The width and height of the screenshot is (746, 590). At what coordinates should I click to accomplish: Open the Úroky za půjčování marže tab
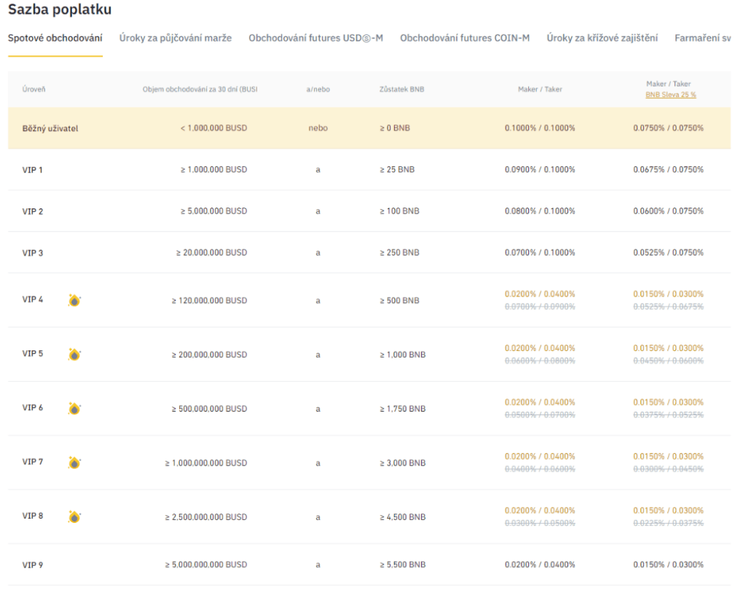[x=176, y=38]
